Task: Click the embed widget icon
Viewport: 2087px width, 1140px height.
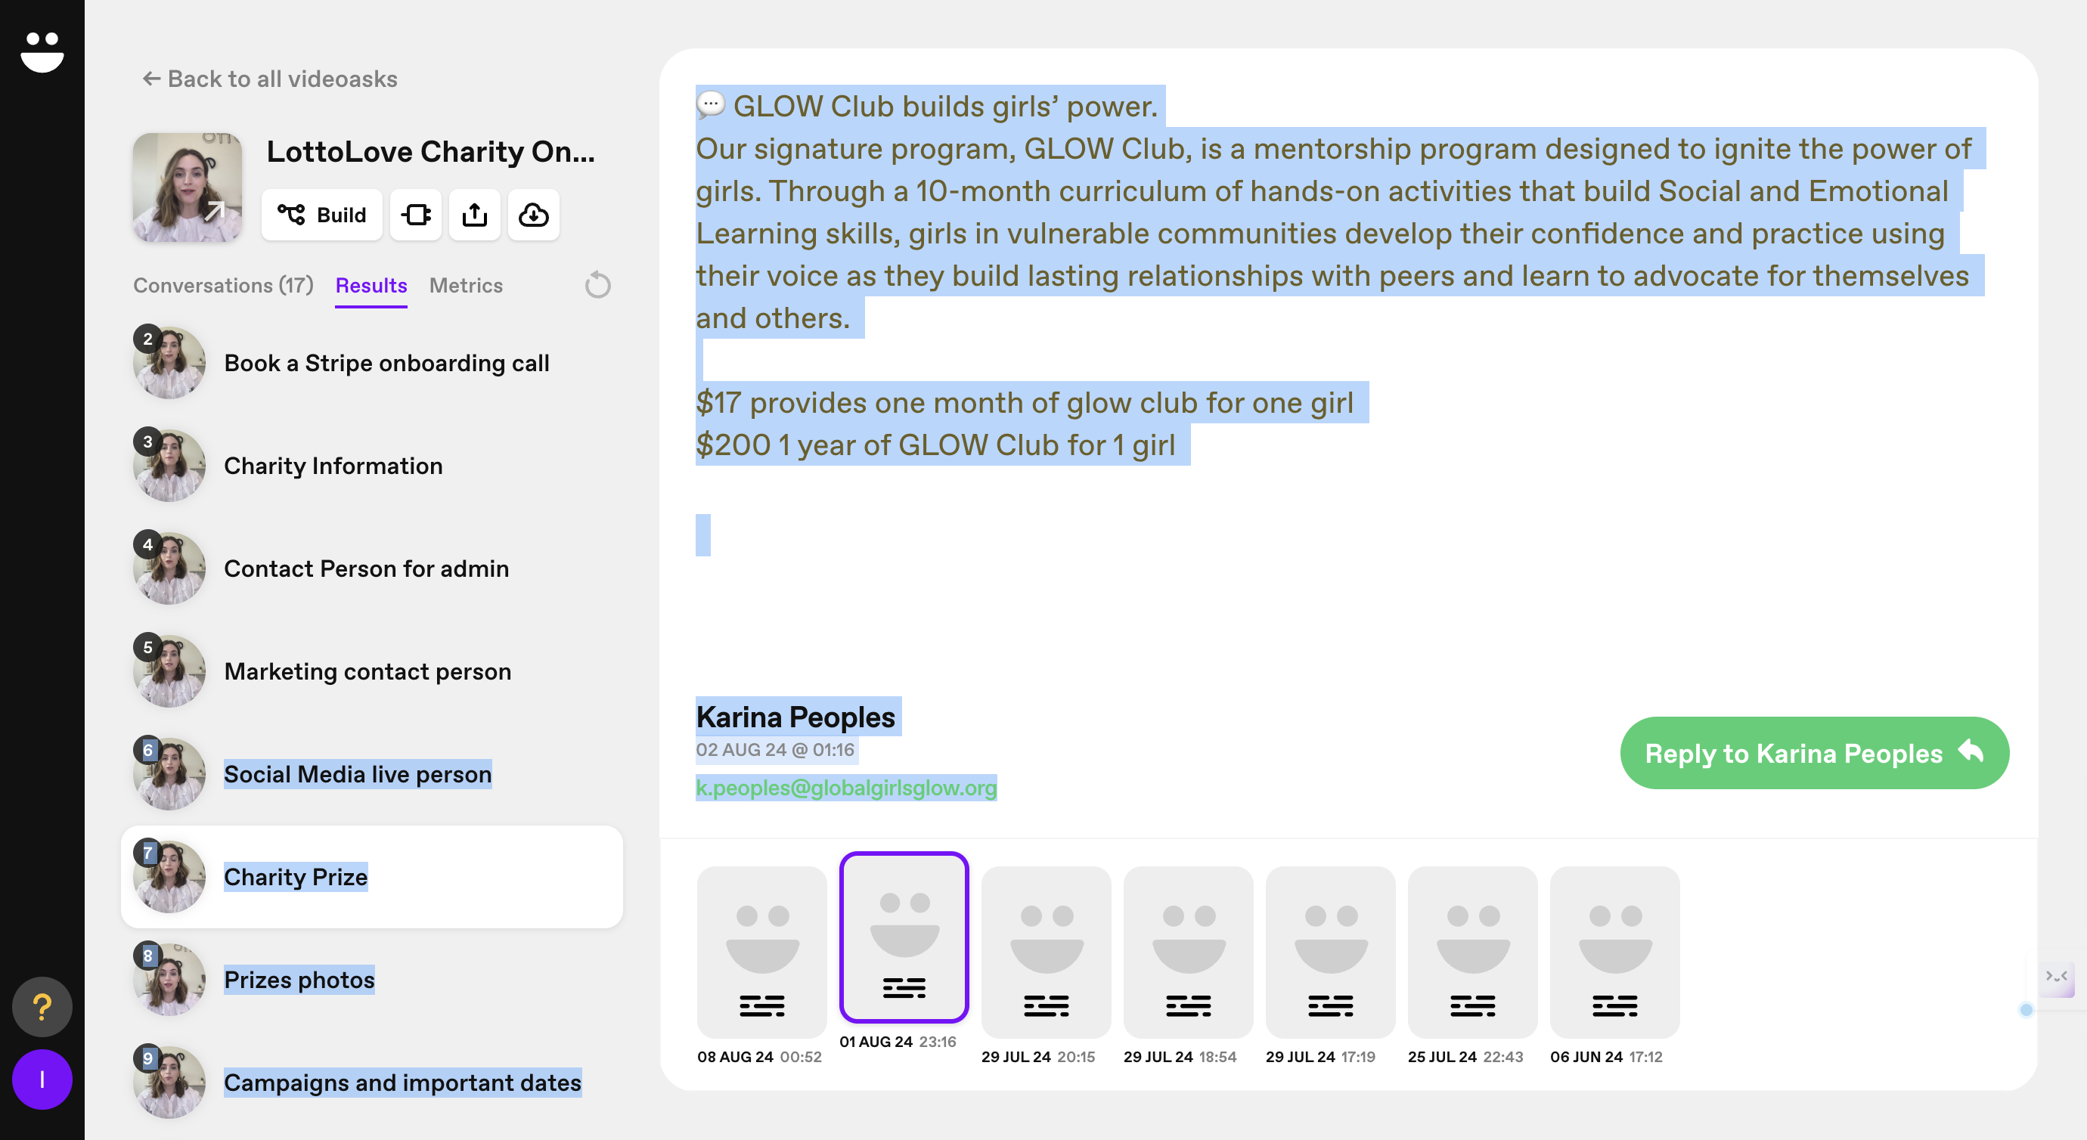Action: tap(416, 215)
